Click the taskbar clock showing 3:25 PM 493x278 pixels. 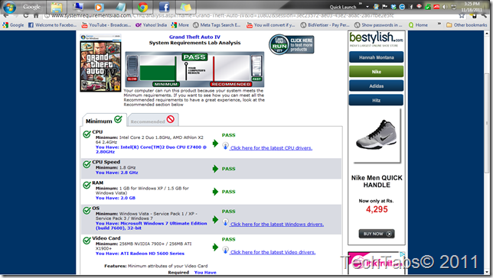(472, 7)
